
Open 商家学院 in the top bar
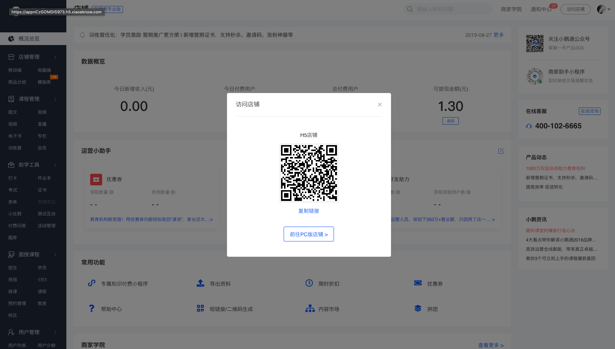coord(511,9)
